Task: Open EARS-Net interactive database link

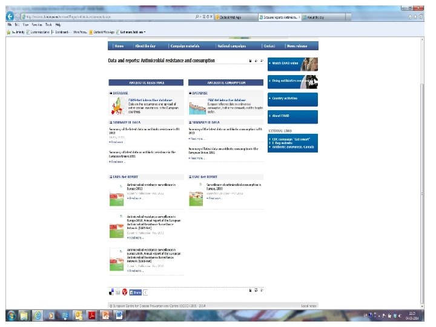Action: (150, 100)
